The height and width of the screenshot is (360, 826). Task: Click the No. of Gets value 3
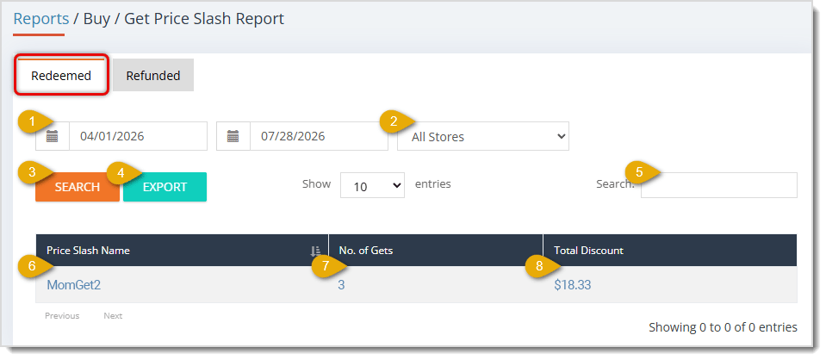tap(341, 285)
